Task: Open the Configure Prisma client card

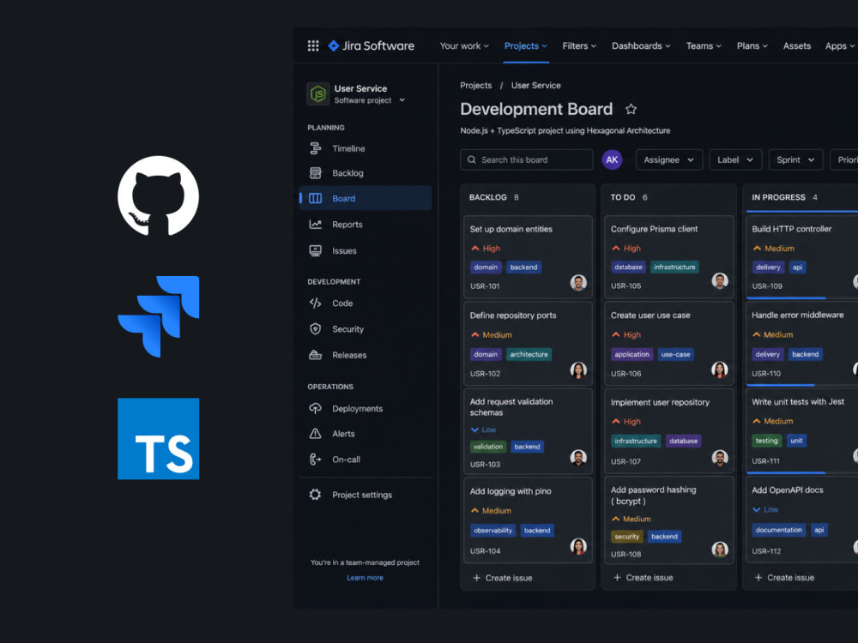Action: 668,256
